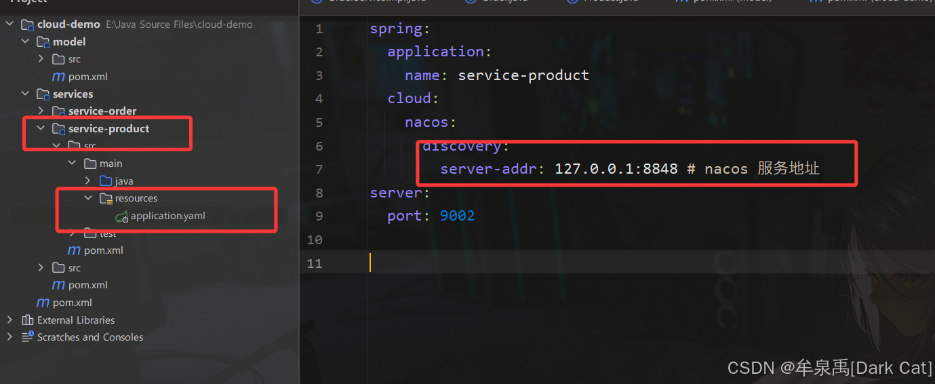This screenshot has height=384, width=935.
Task: Click the 'discovery:' key in the editor
Action: point(466,146)
